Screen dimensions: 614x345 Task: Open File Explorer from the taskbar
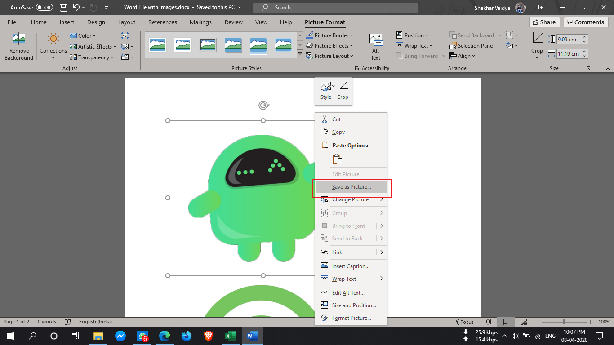click(98, 336)
